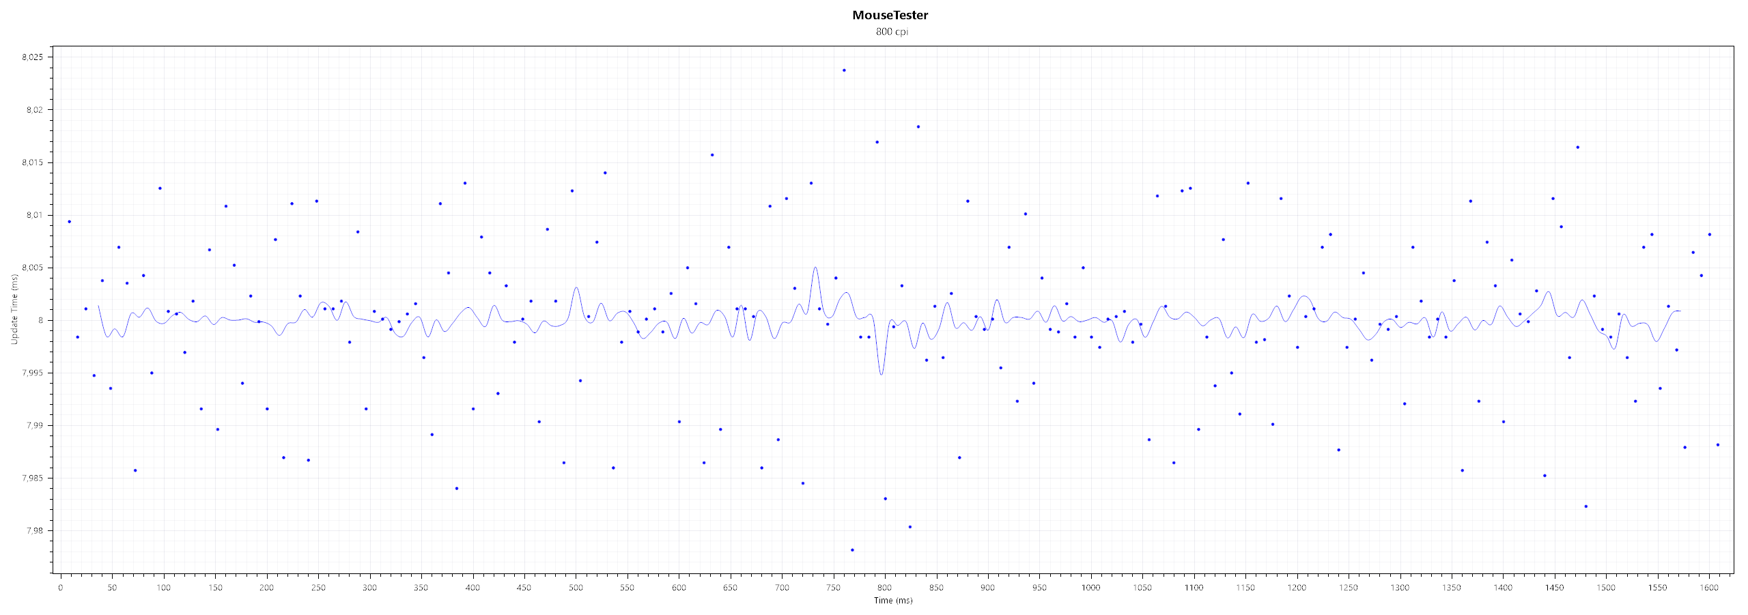Select the 750 x-axis tick label

coord(834,587)
